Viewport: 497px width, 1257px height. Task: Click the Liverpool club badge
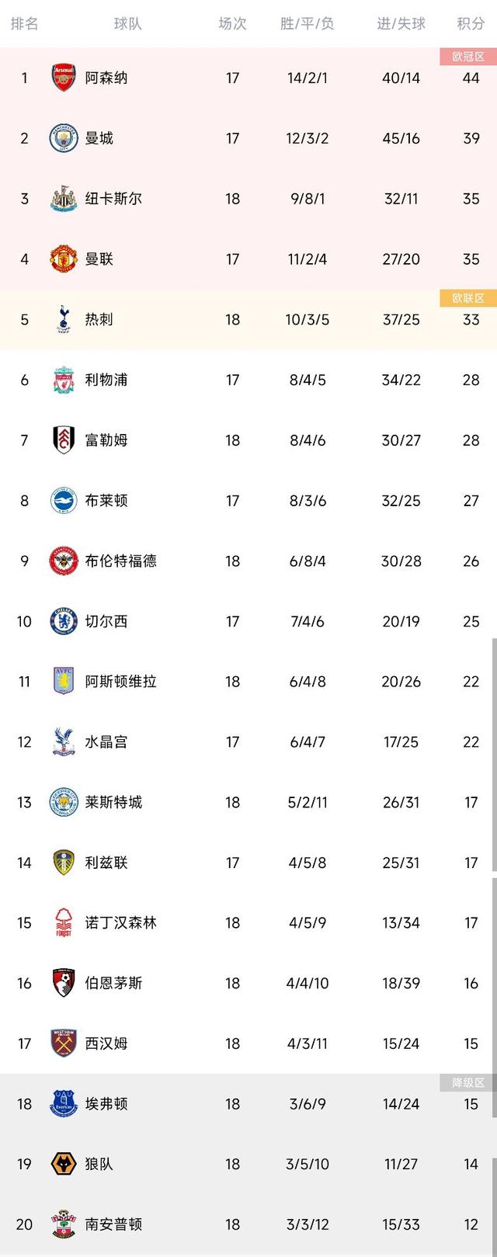tap(63, 380)
